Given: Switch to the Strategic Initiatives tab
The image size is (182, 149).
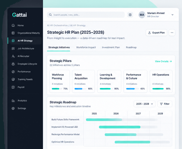Looking at the screenshot, I should 59,47.
